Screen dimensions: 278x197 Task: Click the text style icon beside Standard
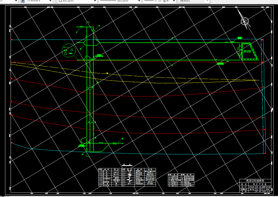23,1
